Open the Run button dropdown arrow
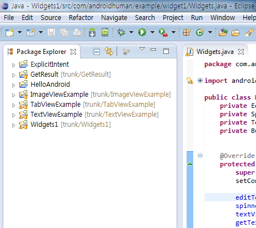Image resolution: width=256 pixels, height=228 pixels. point(153,32)
